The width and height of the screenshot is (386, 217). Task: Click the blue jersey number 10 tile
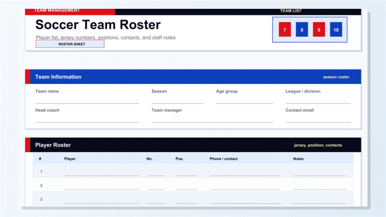coord(336,29)
